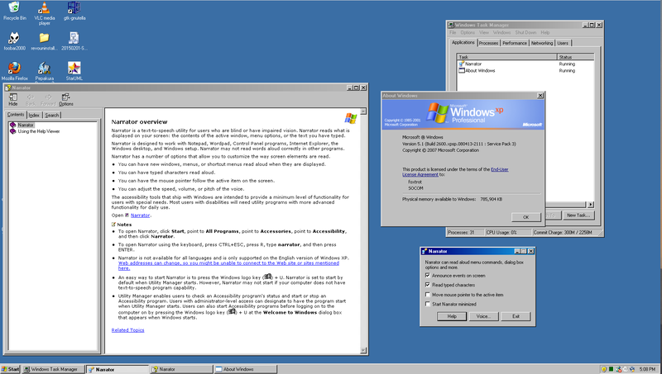Switch to Performance tab in Task Manager
The height and width of the screenshot is (374, 662).
click(514, 43)
